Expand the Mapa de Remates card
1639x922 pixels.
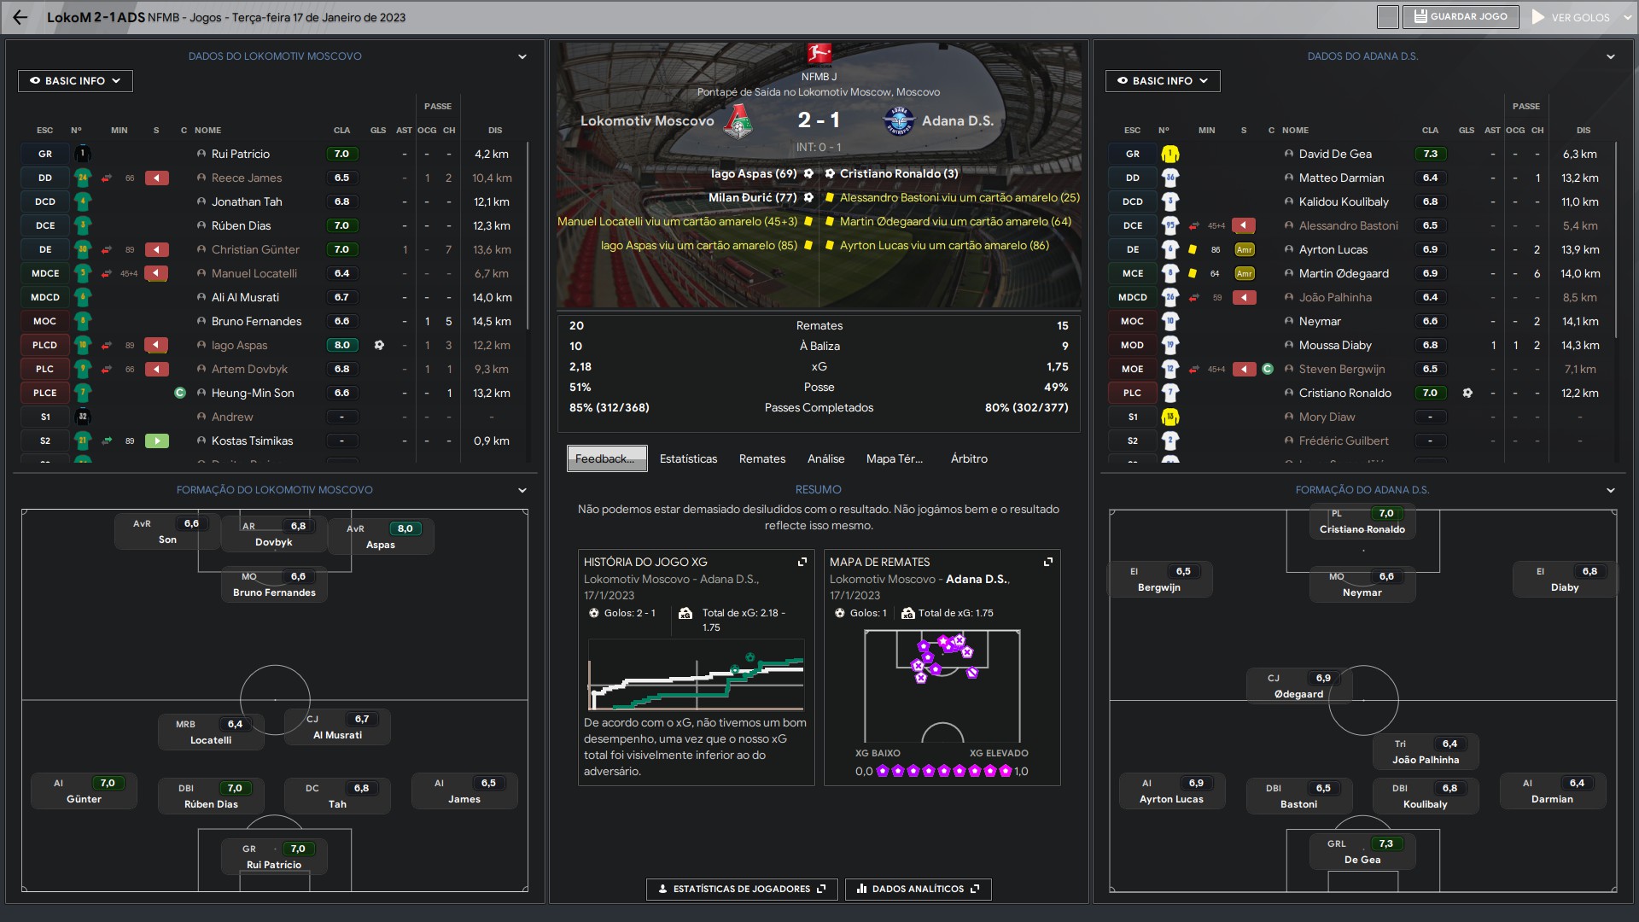[1048, 562]
